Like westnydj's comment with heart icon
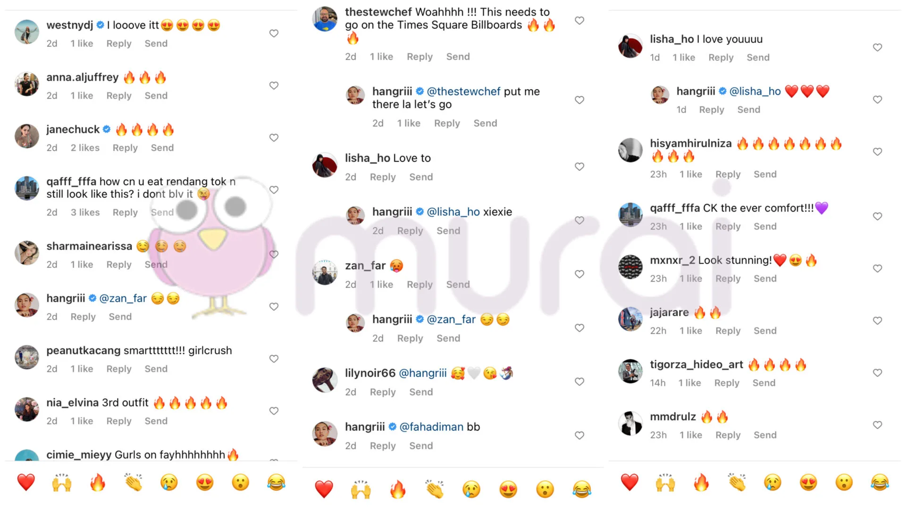Screen dimensions: 906x509 274,33
